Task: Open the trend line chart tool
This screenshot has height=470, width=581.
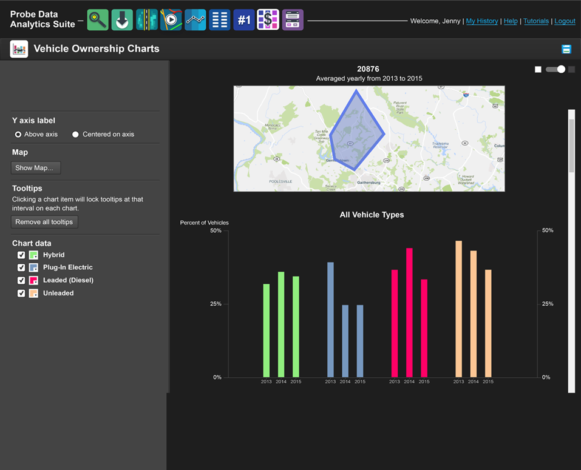Action: coord(194,19)
